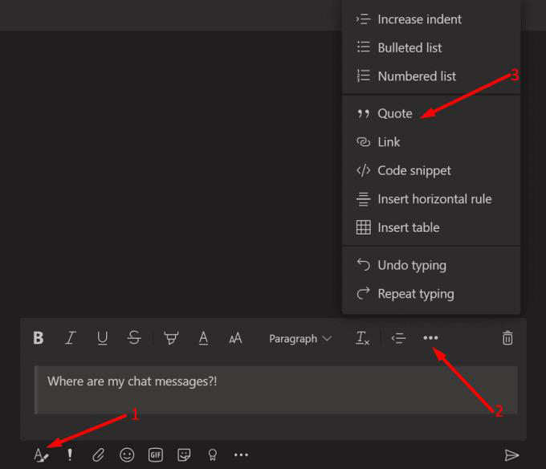Image resolution: width=546 pixels, height=469 pixels.
Task: Decrease indent of the text
Action: [398, 338]
